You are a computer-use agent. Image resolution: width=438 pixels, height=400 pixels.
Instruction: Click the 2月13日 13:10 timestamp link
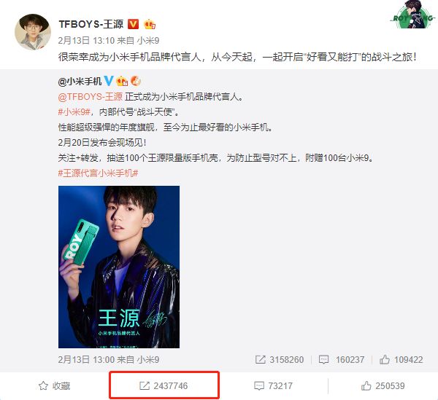87,41
